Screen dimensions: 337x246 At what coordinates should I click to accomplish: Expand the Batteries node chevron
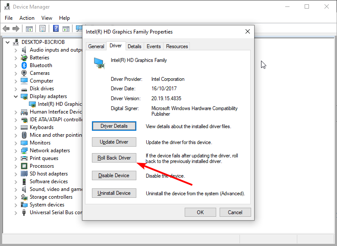coord(16,58)
